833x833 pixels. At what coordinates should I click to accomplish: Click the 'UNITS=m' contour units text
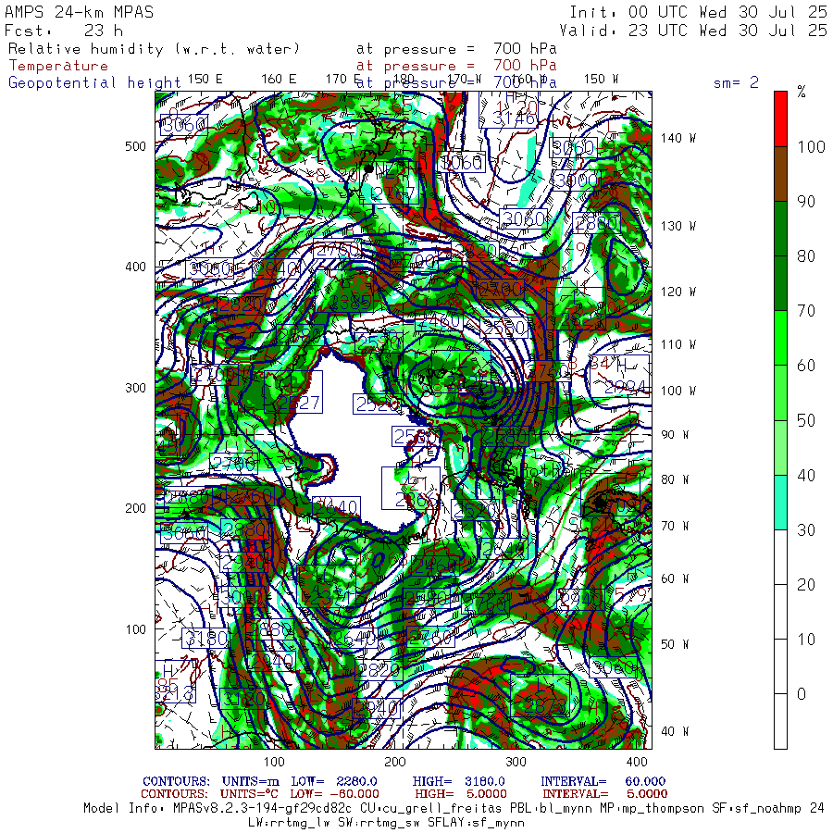(x=250, y=781)
